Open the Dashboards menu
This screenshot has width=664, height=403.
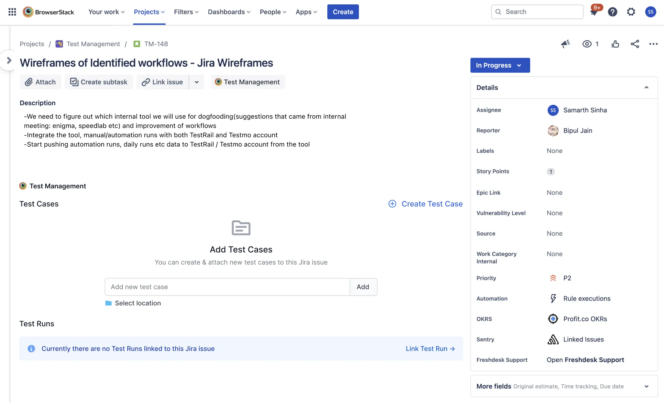tap(229, 12)
